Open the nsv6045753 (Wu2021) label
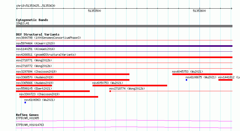 point(187,72)
